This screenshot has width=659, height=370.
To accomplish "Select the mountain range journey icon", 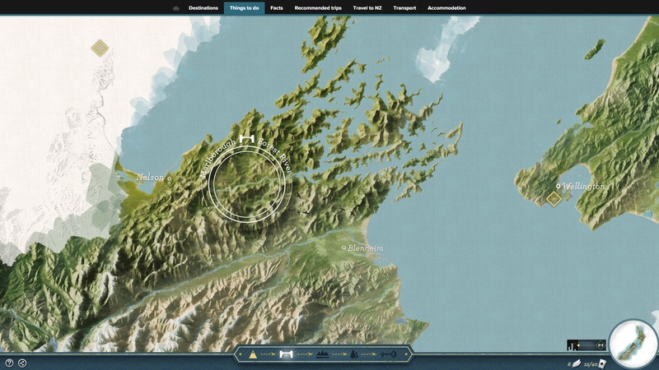I will point(322,355).
